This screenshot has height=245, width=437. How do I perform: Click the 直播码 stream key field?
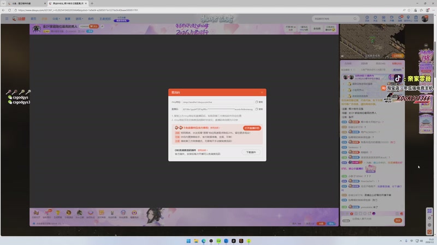click(x=217, y=109)
